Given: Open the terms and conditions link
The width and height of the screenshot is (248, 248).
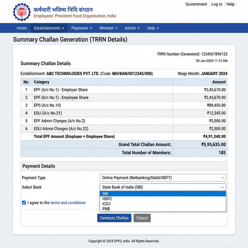Looking at the screenshot, I should coord(68,203).
